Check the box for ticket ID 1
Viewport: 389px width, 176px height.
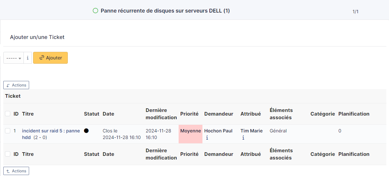[x=8, y=131]
